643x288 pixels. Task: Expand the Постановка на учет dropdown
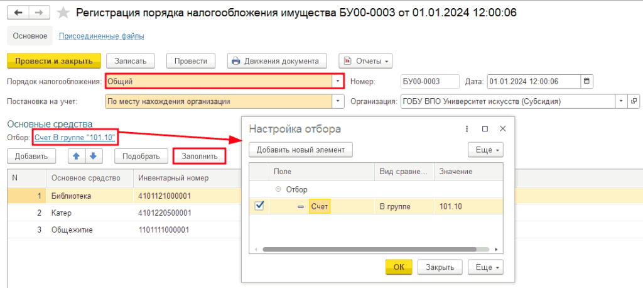point(338,101)
